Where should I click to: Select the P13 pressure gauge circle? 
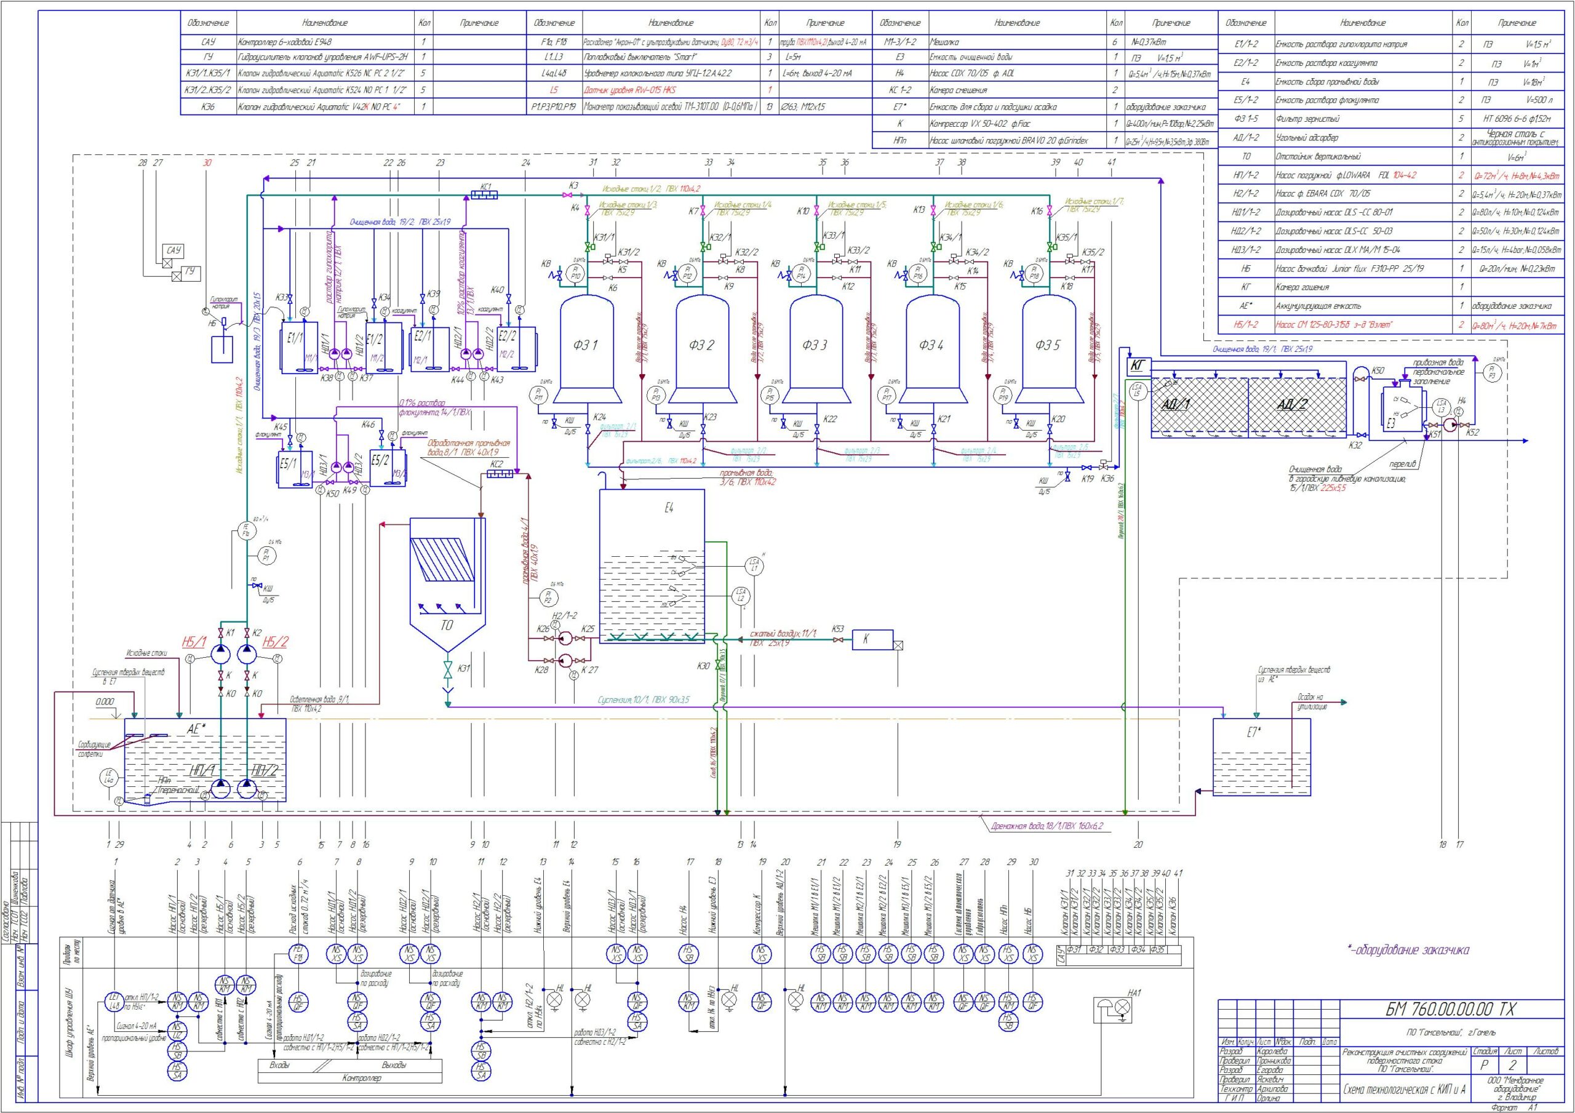[656, 395]
